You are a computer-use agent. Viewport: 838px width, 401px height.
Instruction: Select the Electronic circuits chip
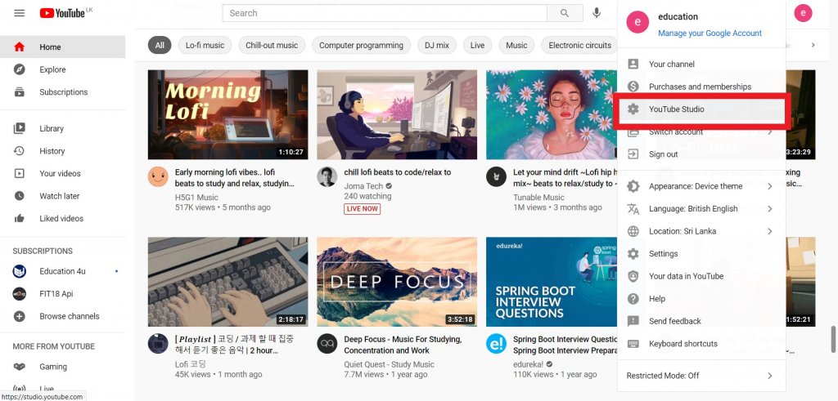point(579,45)
